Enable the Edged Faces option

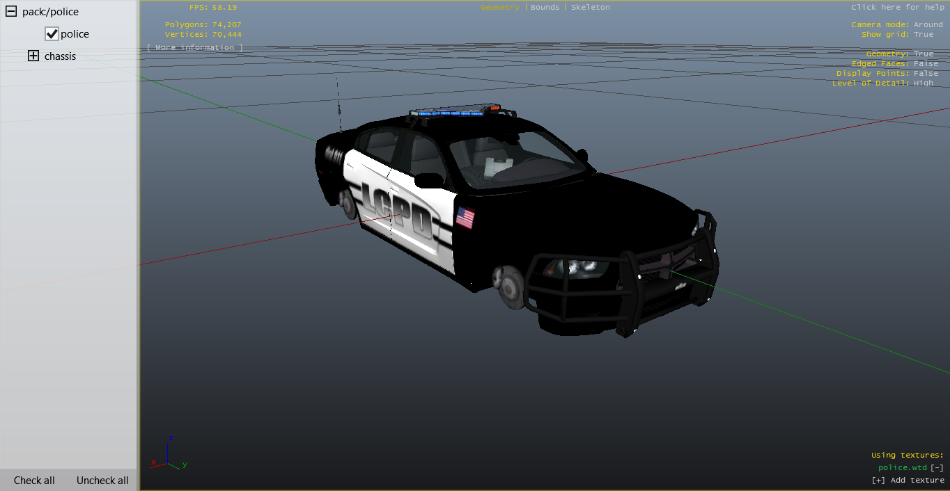click(x=926, y=64)
